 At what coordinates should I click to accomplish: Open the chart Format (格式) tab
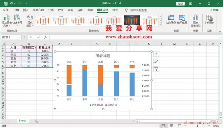[x=115, y=10]
